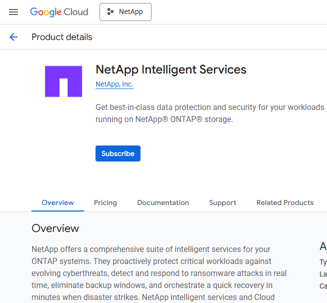Click the NetApp Intelligent Services heading

click(171, 69)
